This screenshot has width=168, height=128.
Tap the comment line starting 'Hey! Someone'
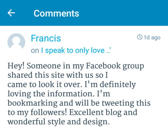pyautogui.click(x=76, y=66)
